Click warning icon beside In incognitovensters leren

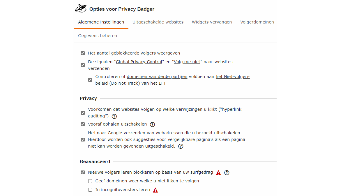(x=155, y=190)
